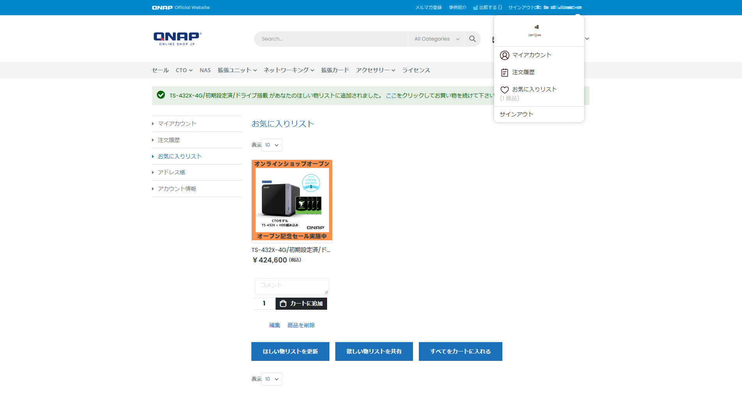
Task: Click the My Account person icon in the popup
Action: [x=505, y=55]
